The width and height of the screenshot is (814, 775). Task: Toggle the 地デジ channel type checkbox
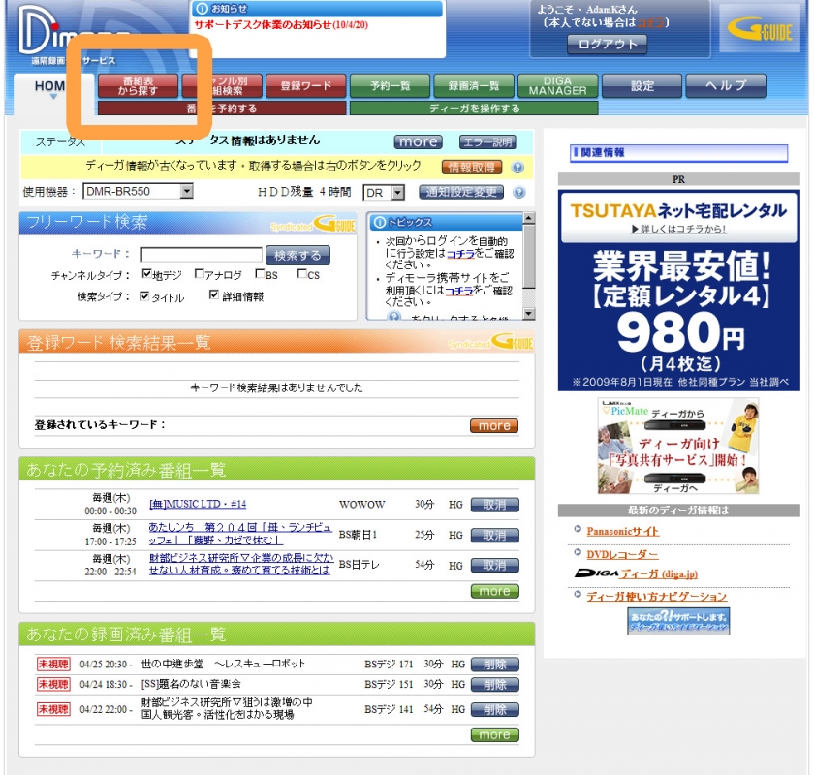coord(147,275)
